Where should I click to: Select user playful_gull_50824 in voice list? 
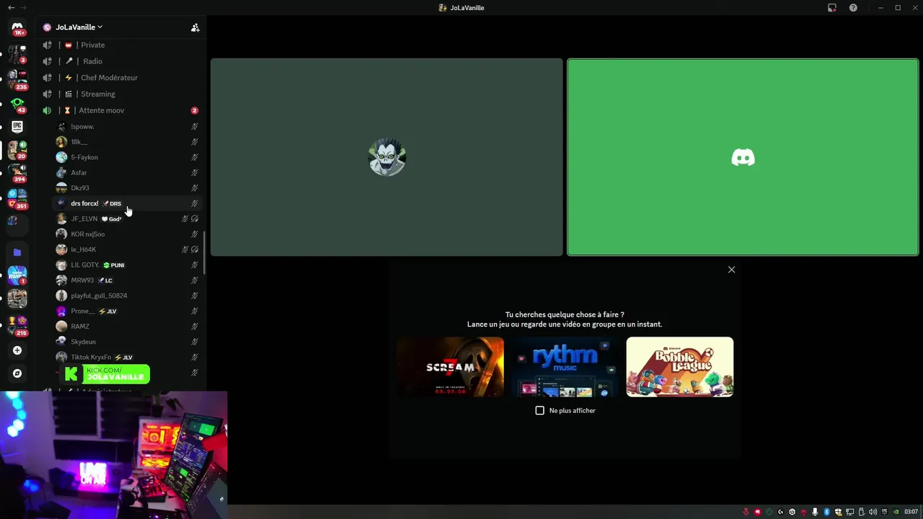coord(128,296)
